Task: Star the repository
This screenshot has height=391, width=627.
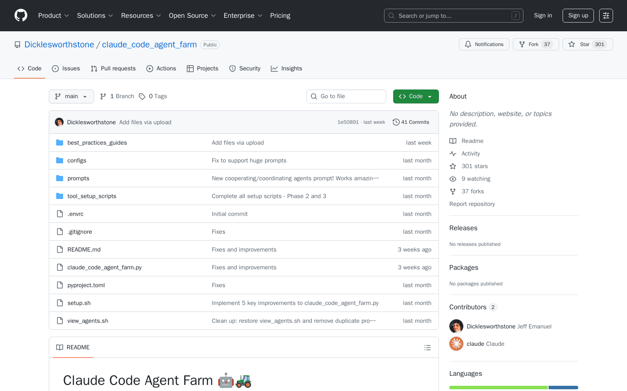Action: (x=587, y=44)
